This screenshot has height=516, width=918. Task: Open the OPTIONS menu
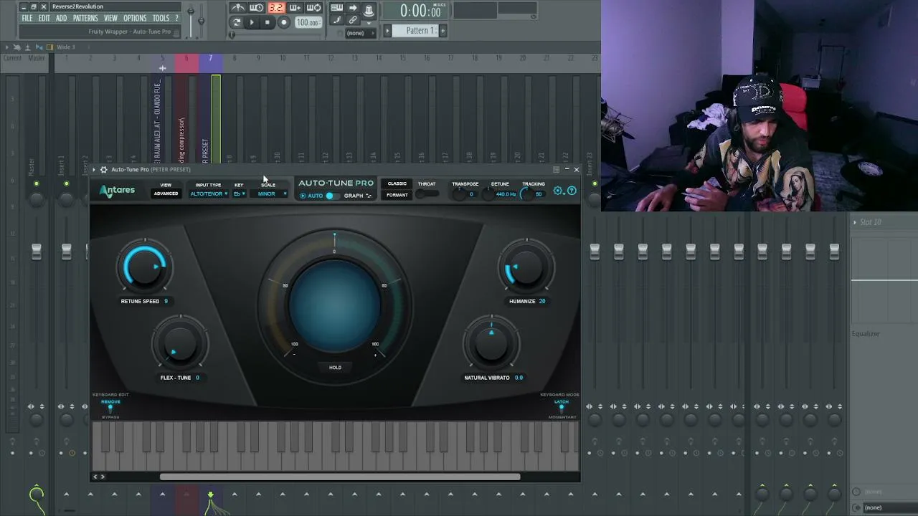coord(135,18)
